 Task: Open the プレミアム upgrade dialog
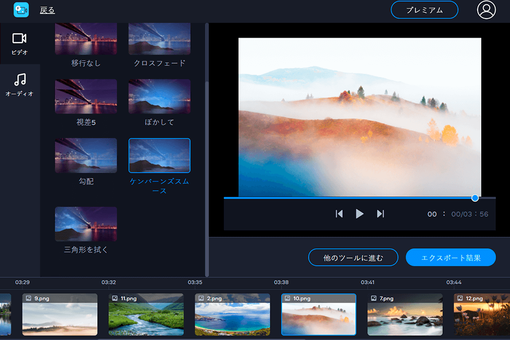coord(424,10)
